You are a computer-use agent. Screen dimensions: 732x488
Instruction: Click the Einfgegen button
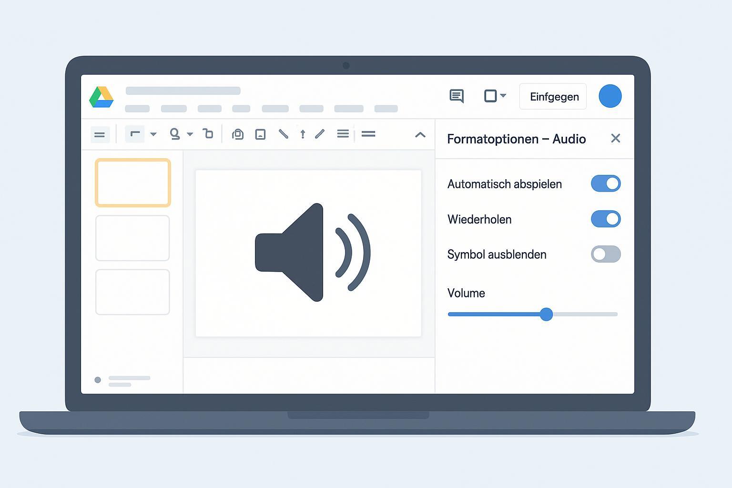(553, 97)
